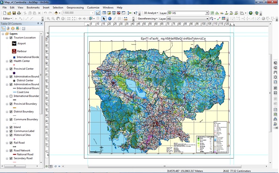
Task: Click the Measure ruler tool
Action: pyautogui.click(x=126, y=19)
